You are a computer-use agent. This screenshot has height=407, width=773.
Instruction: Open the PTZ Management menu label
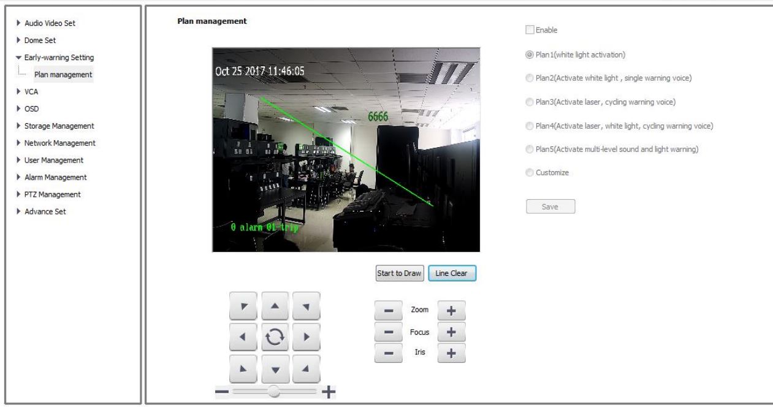point(53,195)
